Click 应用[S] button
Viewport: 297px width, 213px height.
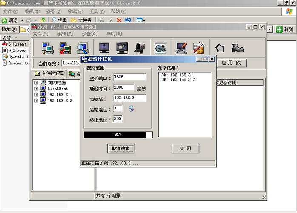coord(231,63)
